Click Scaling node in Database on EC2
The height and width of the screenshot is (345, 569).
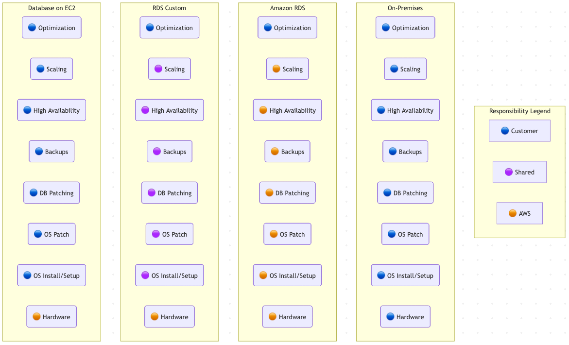click(x=52, y=69)
